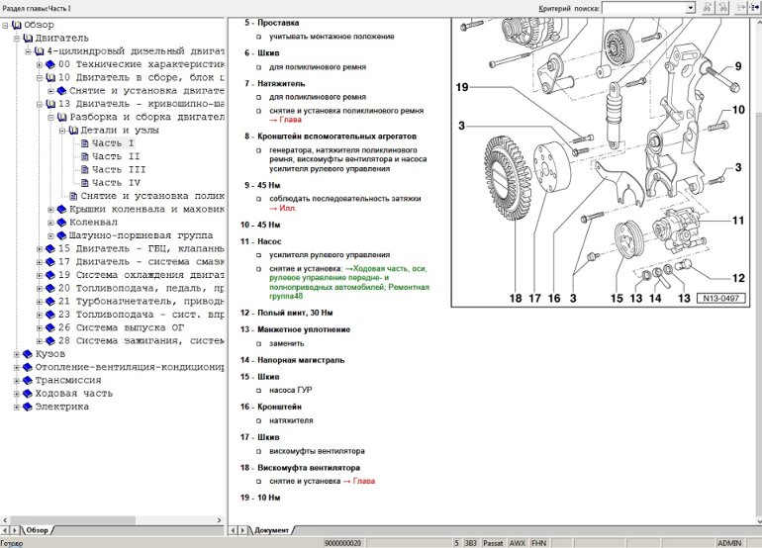This screenshot has width=762, height=548.
Task: Click the 9000000020 status bar field
Action: pyautogui.click(x=343, y=543)
